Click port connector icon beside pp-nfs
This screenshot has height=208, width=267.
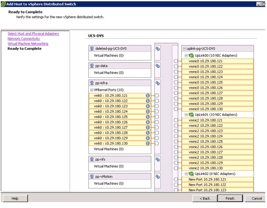[158, 160]
